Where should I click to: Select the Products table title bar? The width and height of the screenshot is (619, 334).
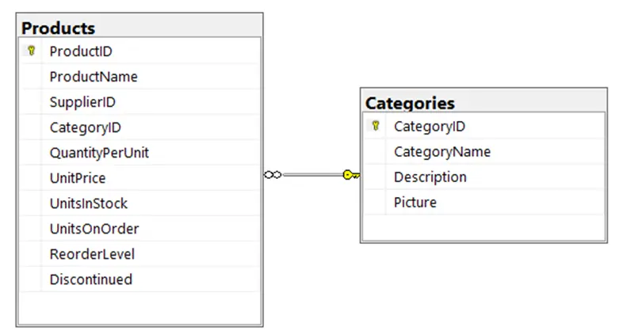coord(139,27)
